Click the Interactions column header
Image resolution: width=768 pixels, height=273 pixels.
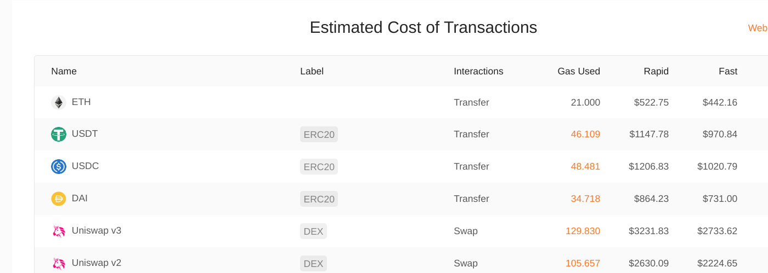coord(478,71)
